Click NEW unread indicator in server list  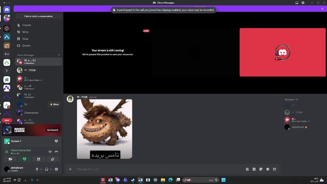click(7, 120)
